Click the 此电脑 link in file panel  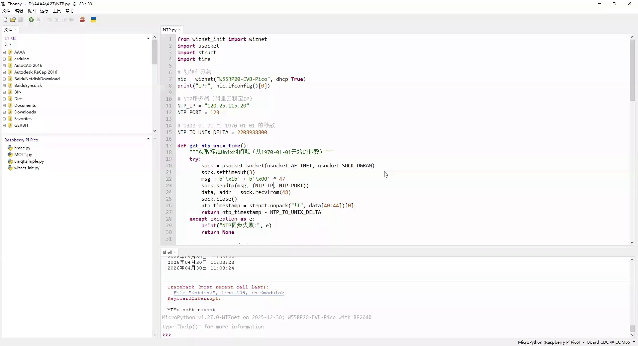tap(10, 39)
